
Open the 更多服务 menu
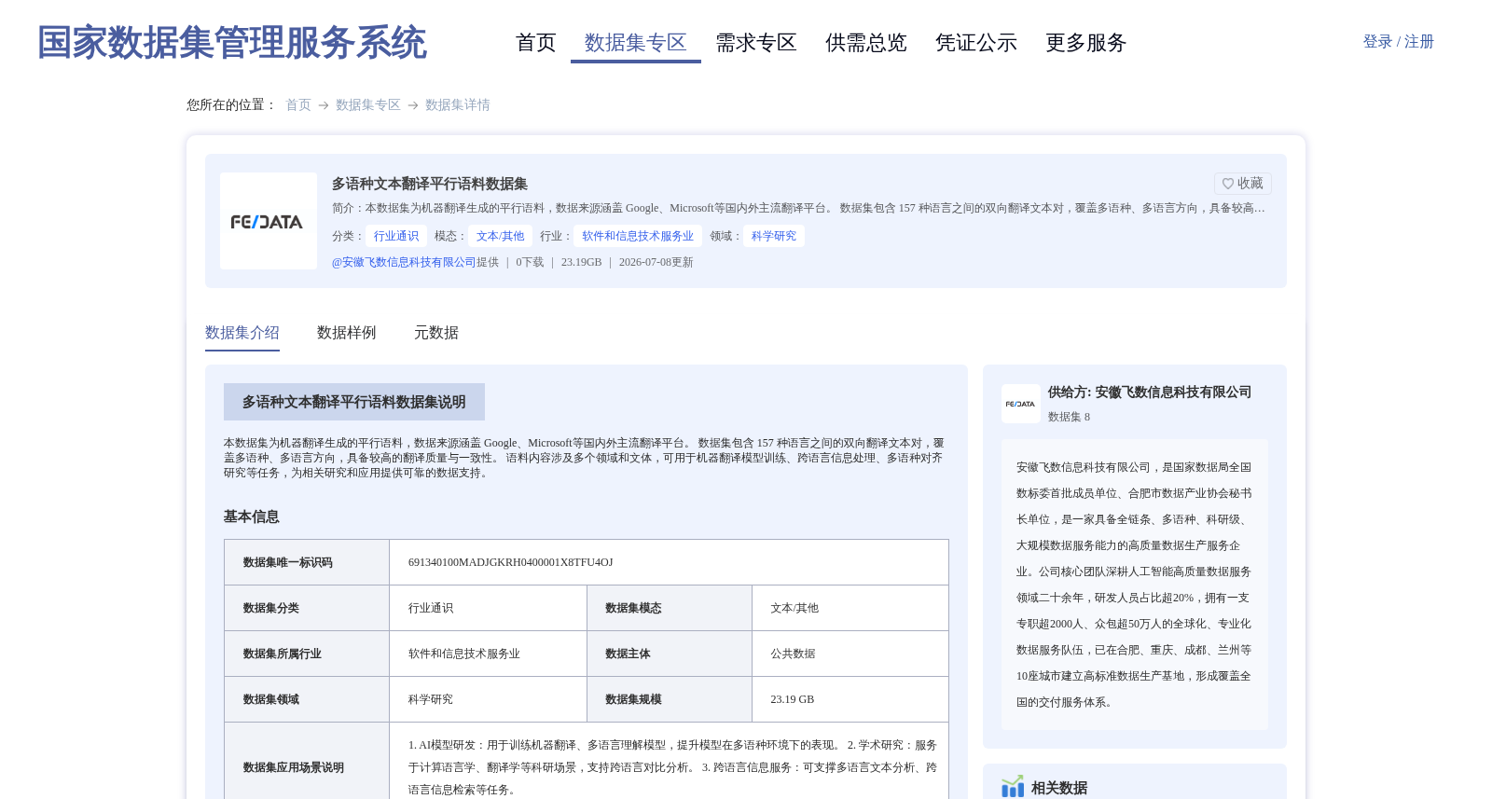[x=1086, y=43]
